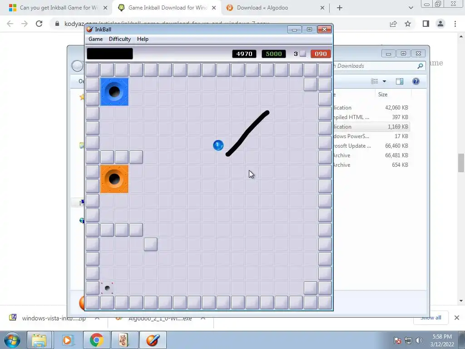Click the 4970 score display
Image resolution: width=465 pixels, height=349 pixels.
244,54
